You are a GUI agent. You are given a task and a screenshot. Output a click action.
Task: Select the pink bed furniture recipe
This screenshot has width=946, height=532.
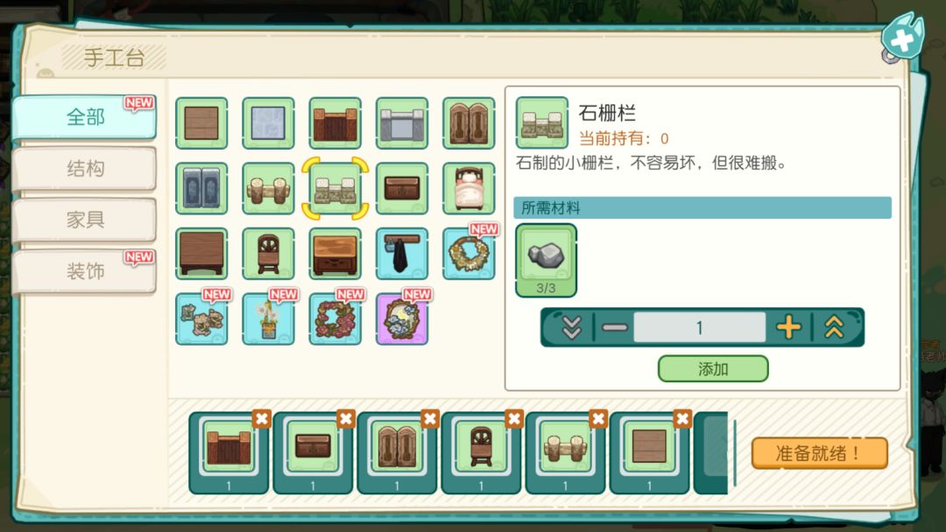tap(468, 188)
